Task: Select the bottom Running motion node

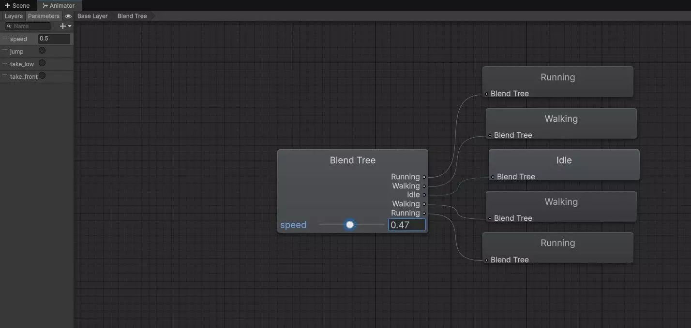Action: click(557, 247)
